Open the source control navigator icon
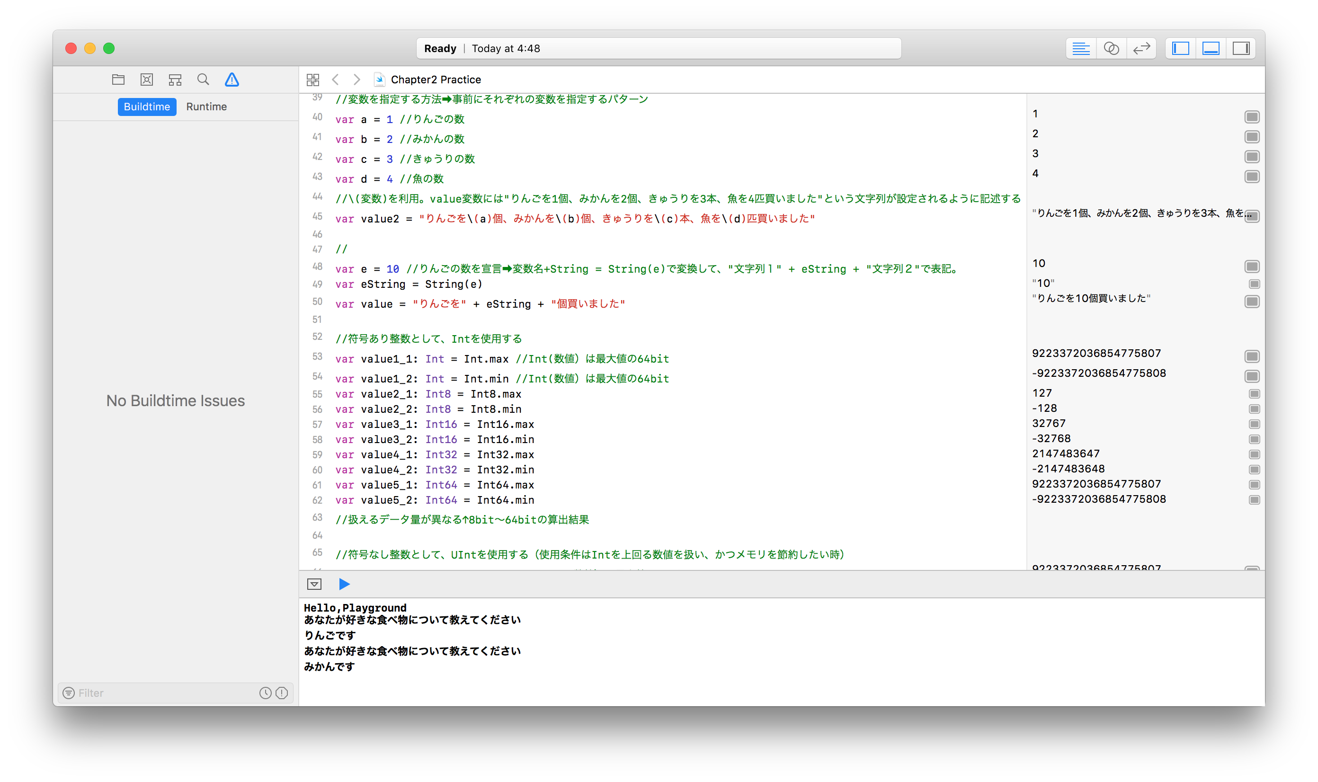Image resolution: width=1318 pixels, height=782 pixels. 146,80
